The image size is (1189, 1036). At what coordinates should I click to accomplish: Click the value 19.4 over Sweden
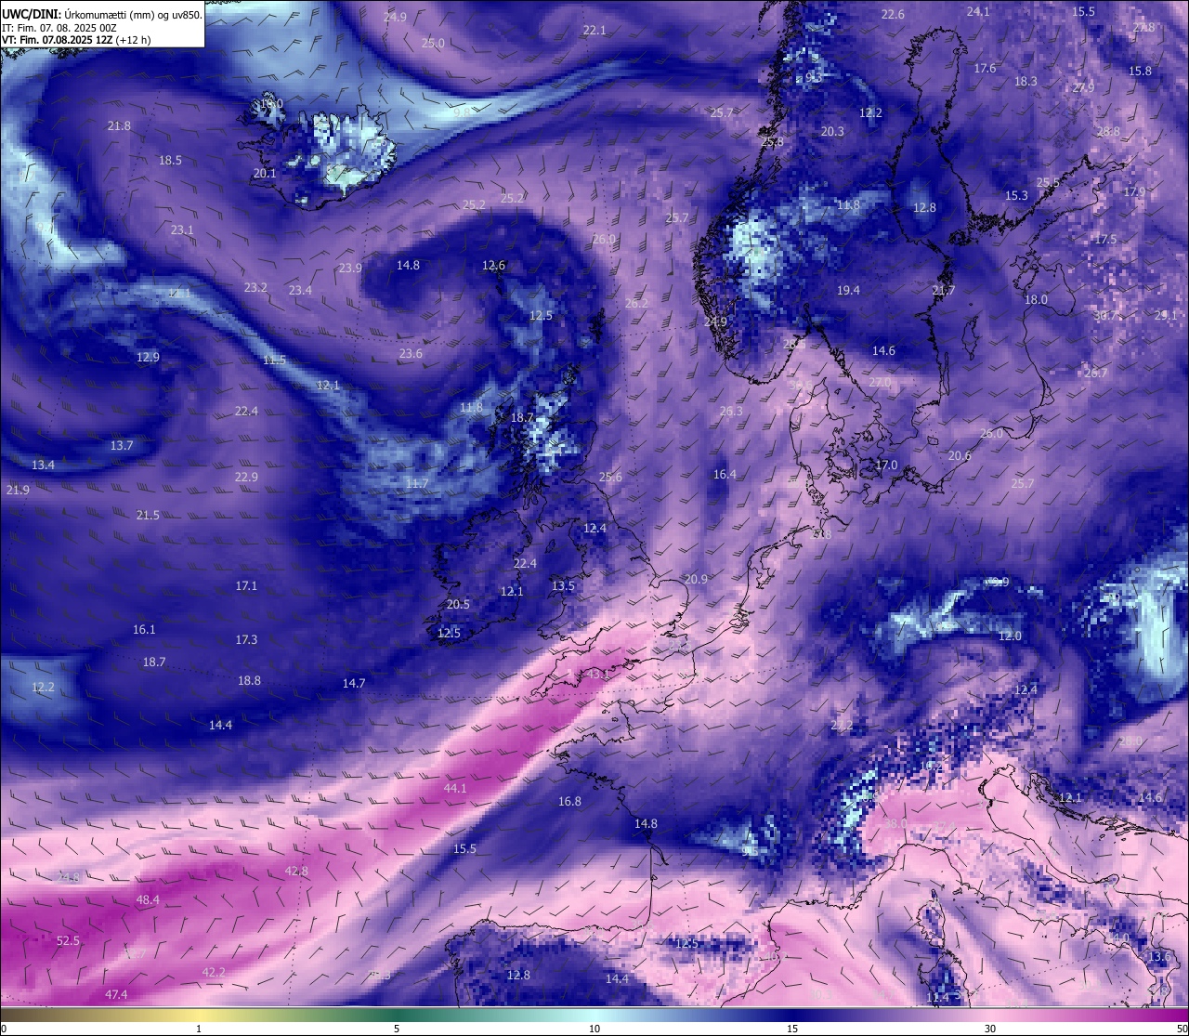click(848, 291)
